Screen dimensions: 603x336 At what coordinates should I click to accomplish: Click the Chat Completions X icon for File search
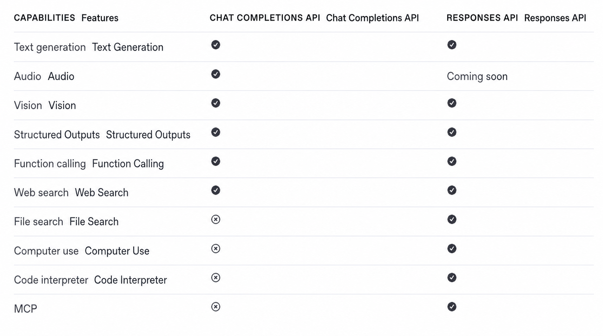coord(216,219)
